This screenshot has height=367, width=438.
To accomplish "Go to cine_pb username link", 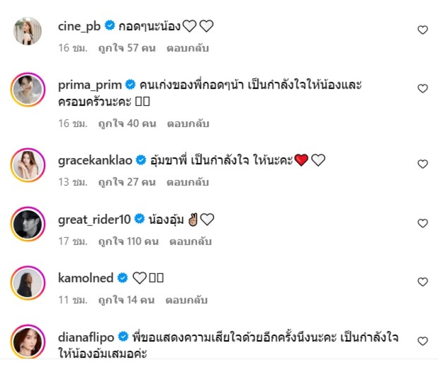I will point(79,25).
